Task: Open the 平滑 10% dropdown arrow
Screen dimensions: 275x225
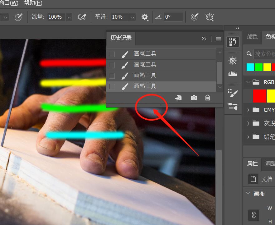Action: (133, 17)
